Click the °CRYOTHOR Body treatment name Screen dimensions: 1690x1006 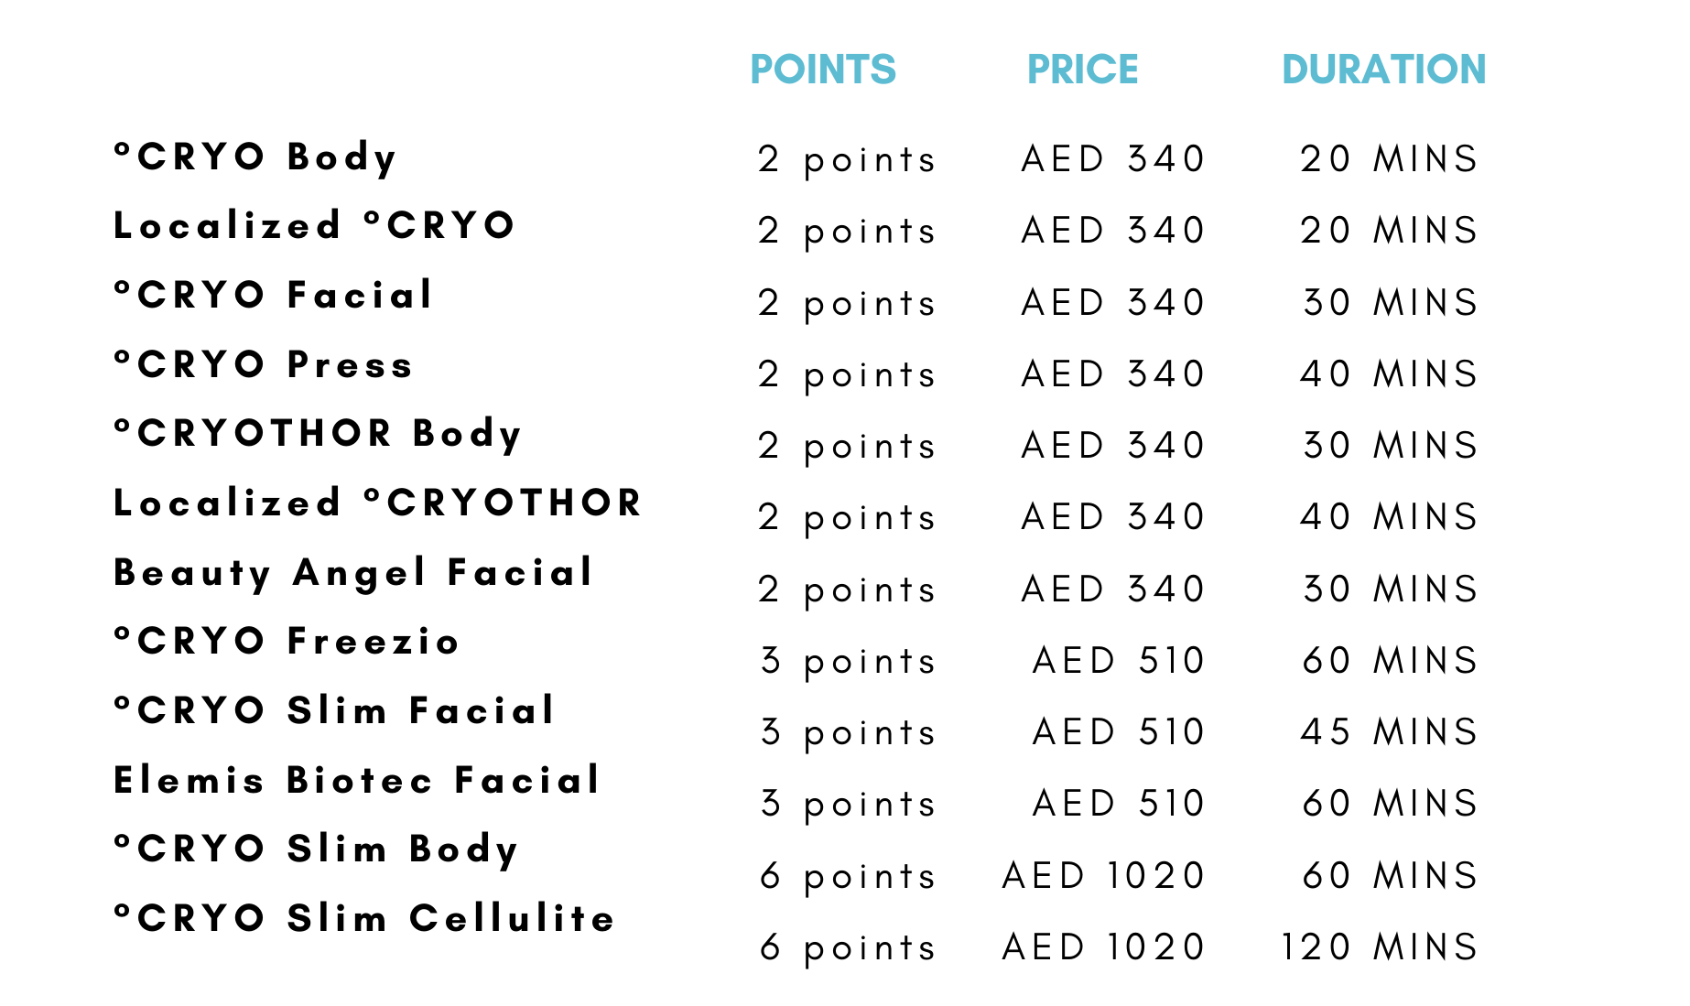pyautogui.click(x=318, y=434)
